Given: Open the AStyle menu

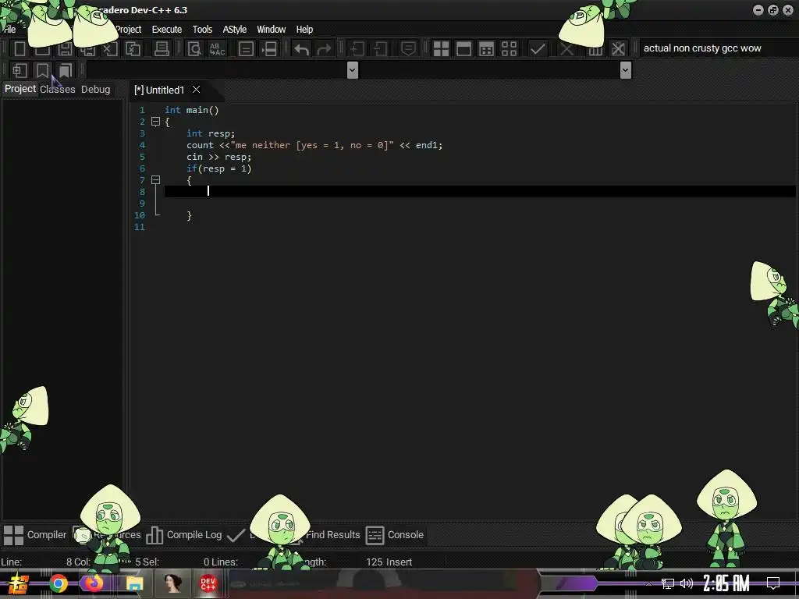Looking at the screenshot, I should [x=234, y=30].
